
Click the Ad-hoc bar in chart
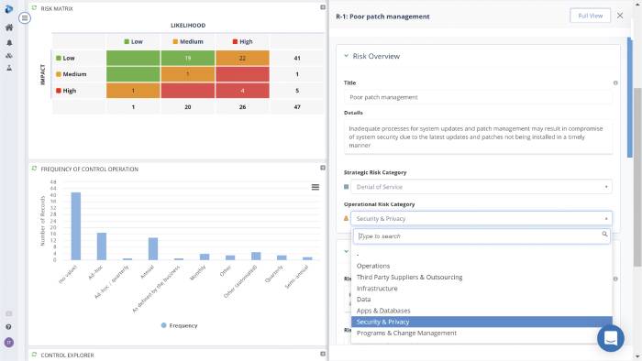click(x=102, y=246)
